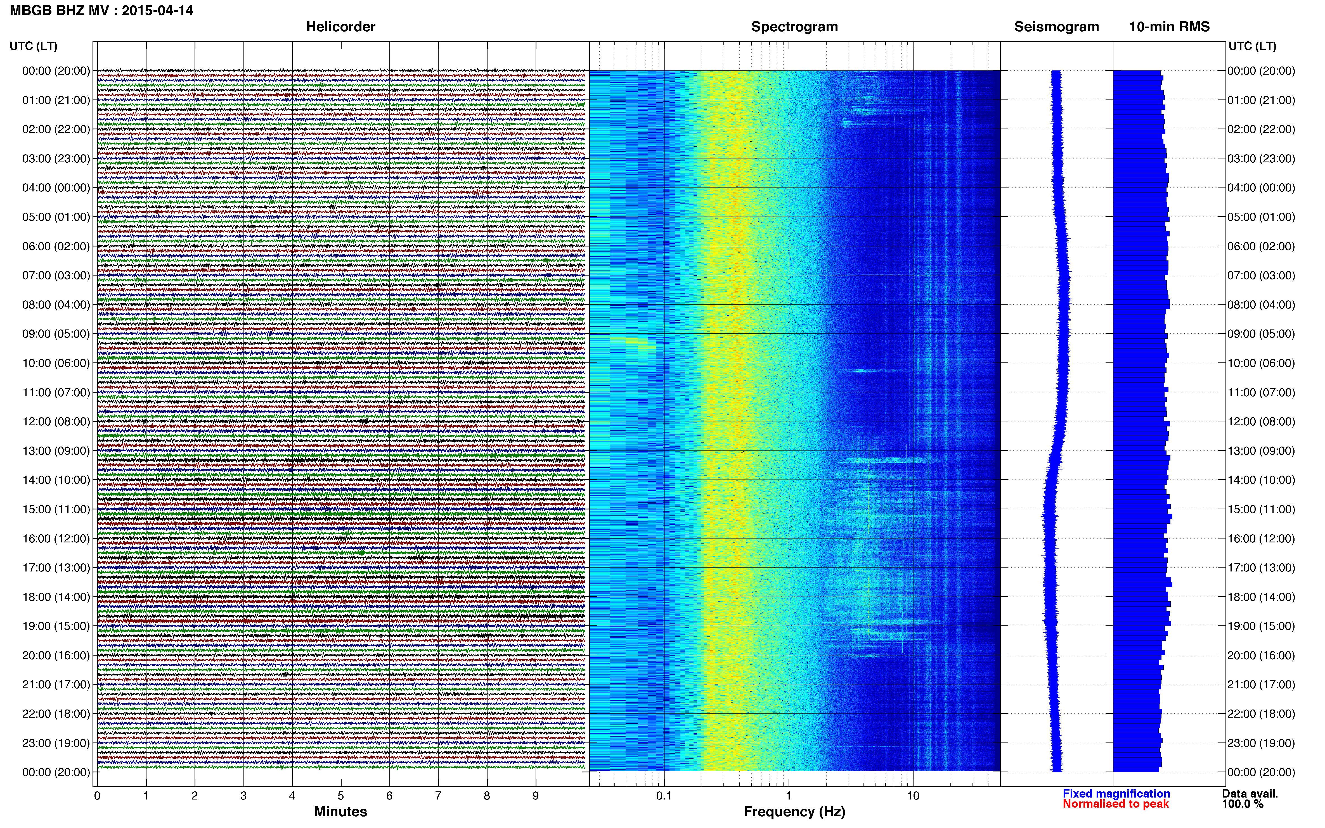The image size is (1325, 828).
Task: Click the right '23:00 (19:00)' time label
Action: (x=1261, y=743)
